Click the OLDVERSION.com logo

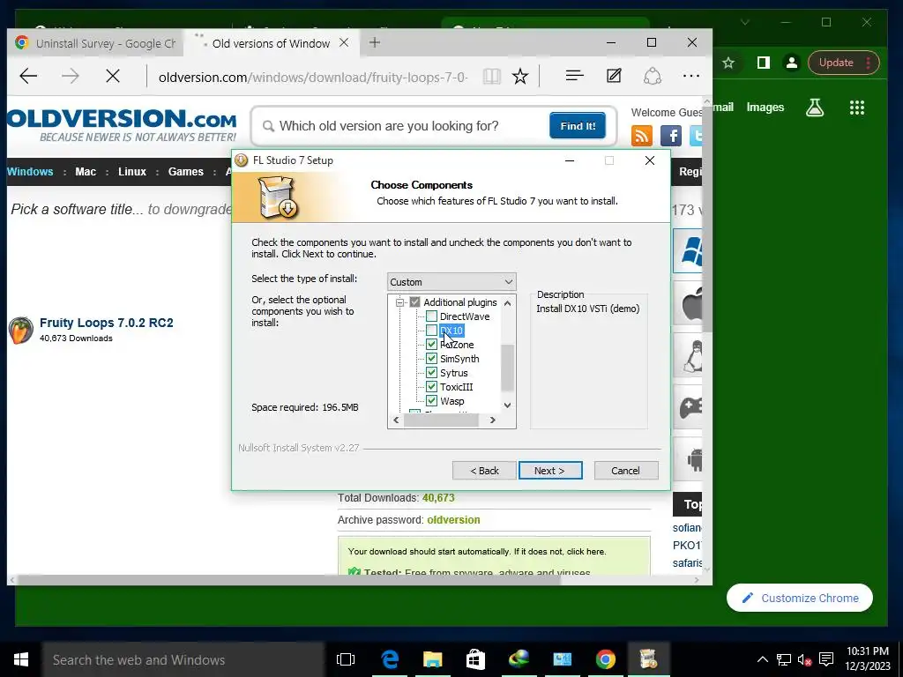pos(122,125)
